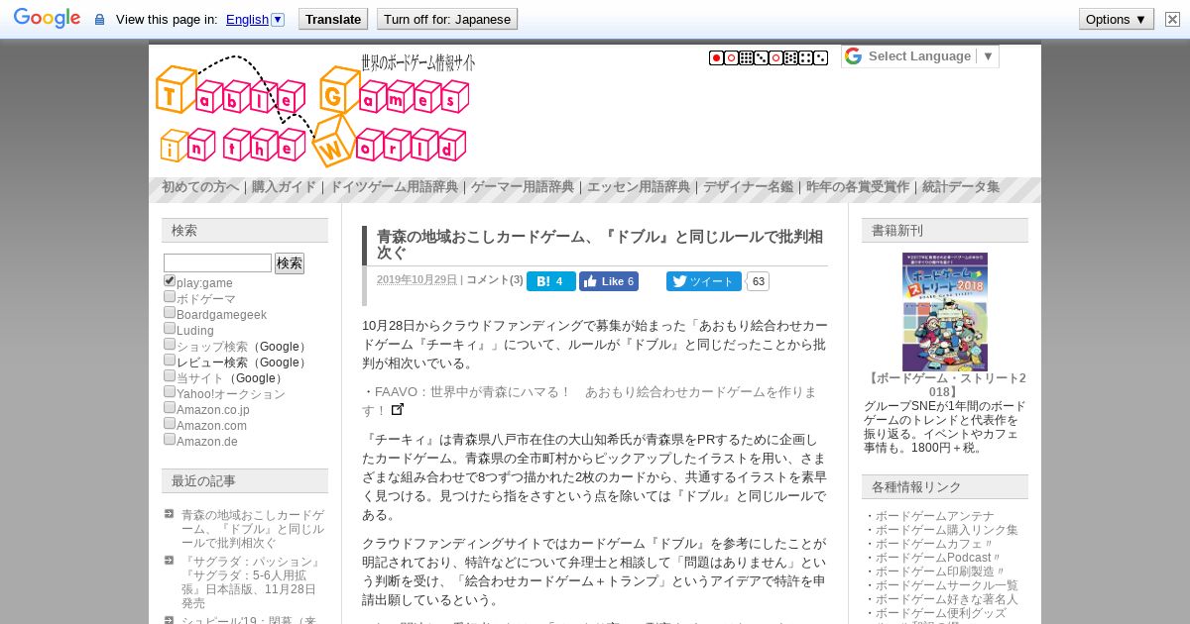Click the Hatena bookmark B! button
Viewport: 1190px width, 624px height.
coord(550,281)
